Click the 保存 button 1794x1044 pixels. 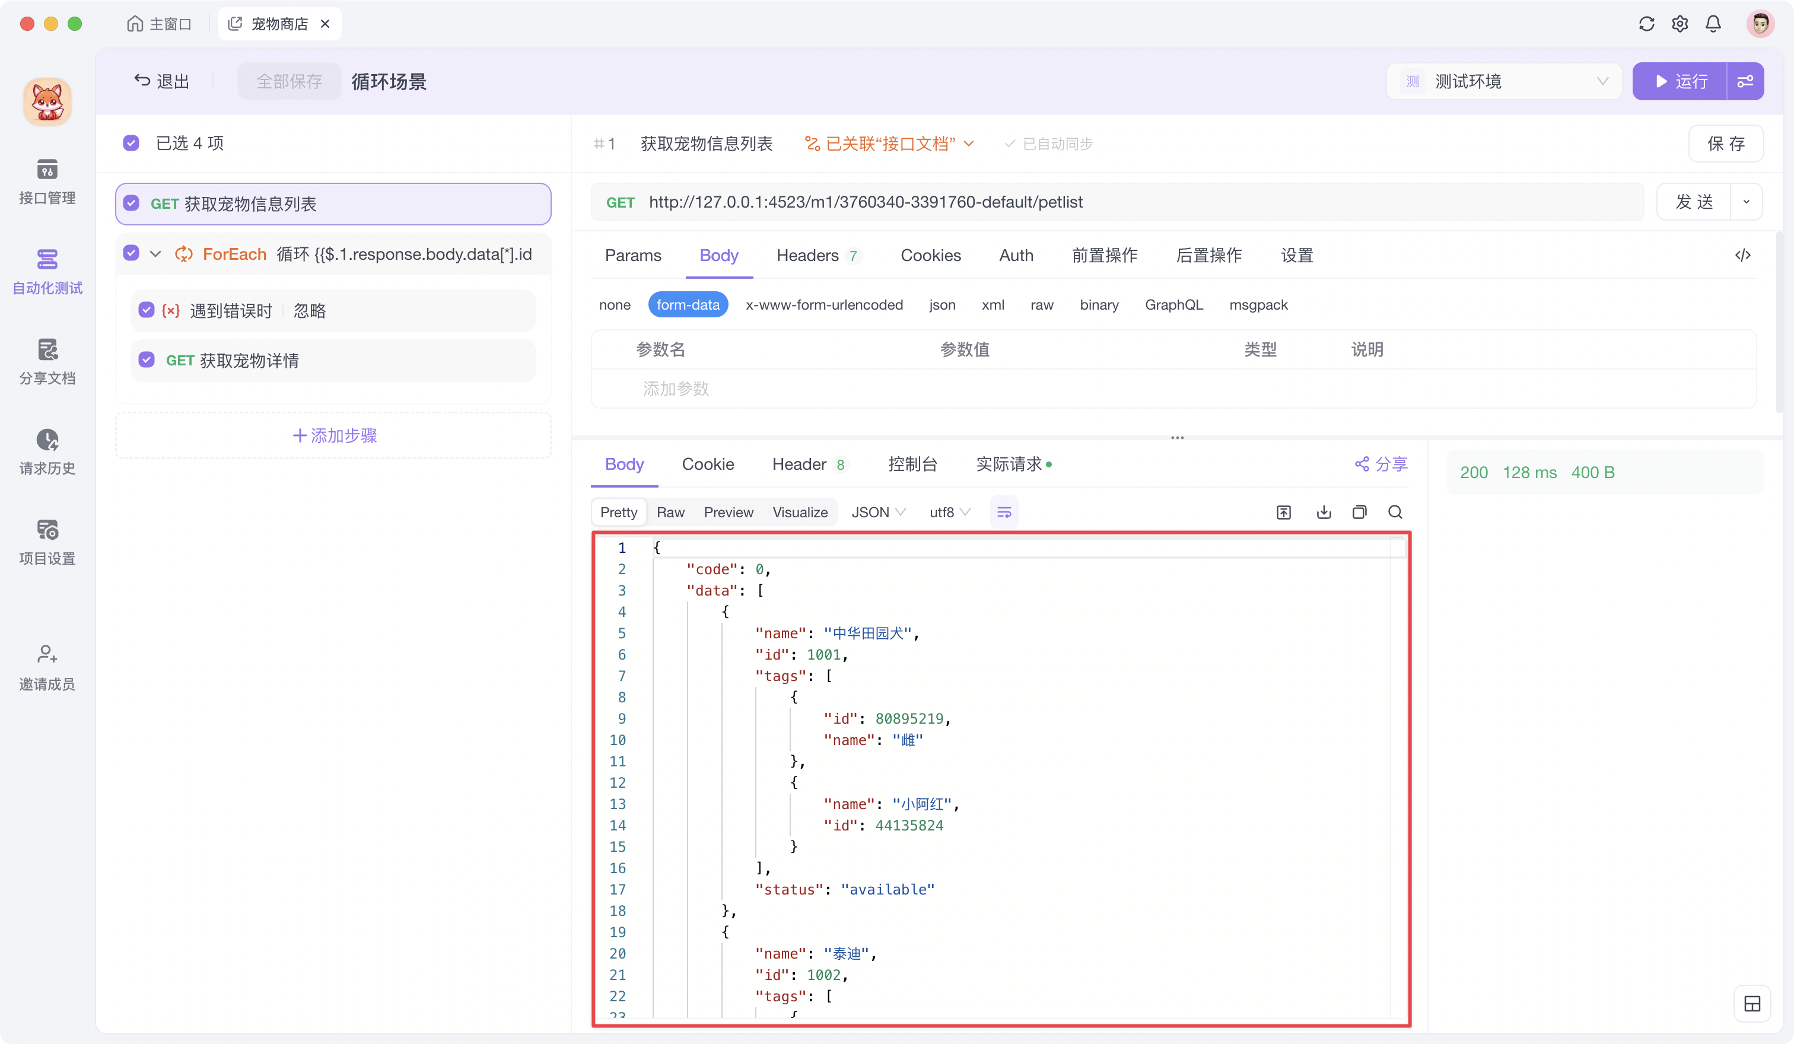pos(1726,144)
